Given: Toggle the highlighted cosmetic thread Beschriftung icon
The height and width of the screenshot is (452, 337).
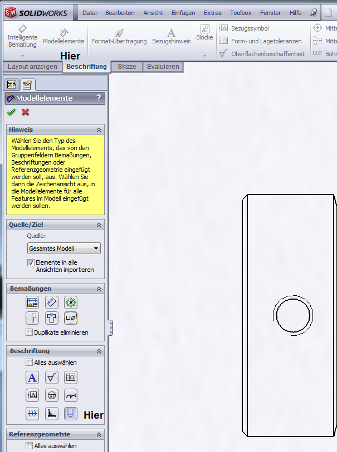Looking at the screenshot, I should coord(71,414).
